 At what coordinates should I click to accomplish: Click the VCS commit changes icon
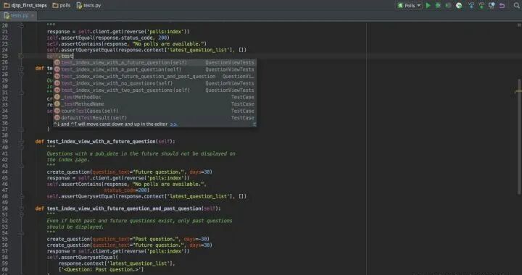coord(481,5)
